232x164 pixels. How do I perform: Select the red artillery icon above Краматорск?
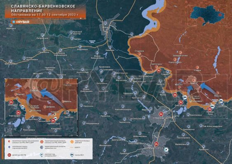156,144
